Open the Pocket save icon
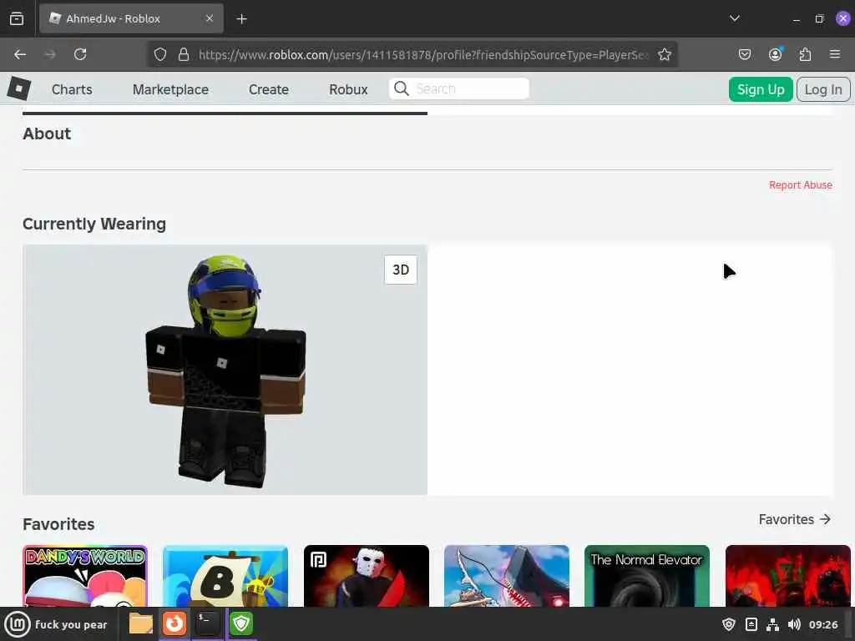 (744, 54)
